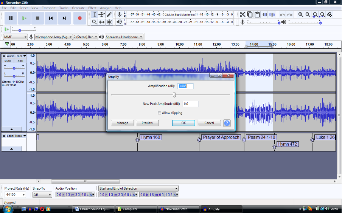342x213 pixels.
Task: Click the Pause transport button
Action: pos(11,18)
